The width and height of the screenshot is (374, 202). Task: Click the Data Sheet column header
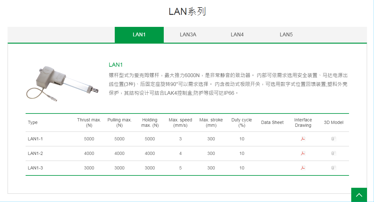tap(272, 122)
